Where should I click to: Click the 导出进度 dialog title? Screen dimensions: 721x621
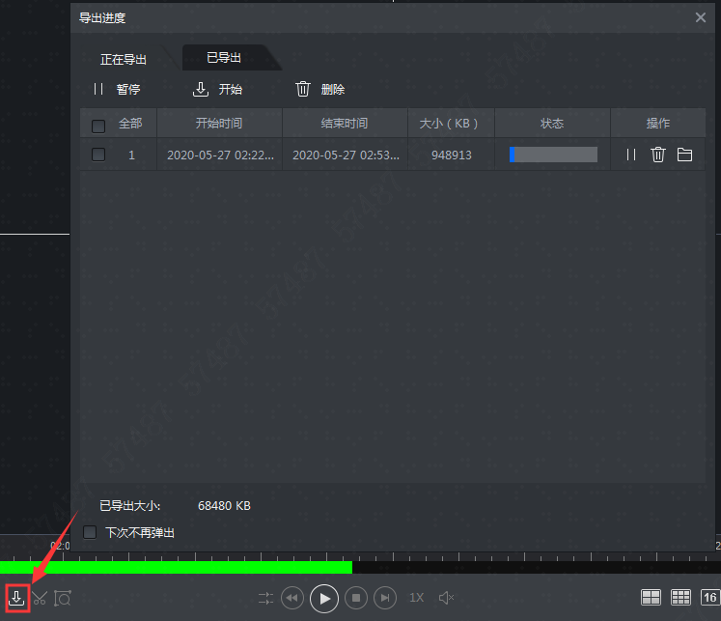102,18
